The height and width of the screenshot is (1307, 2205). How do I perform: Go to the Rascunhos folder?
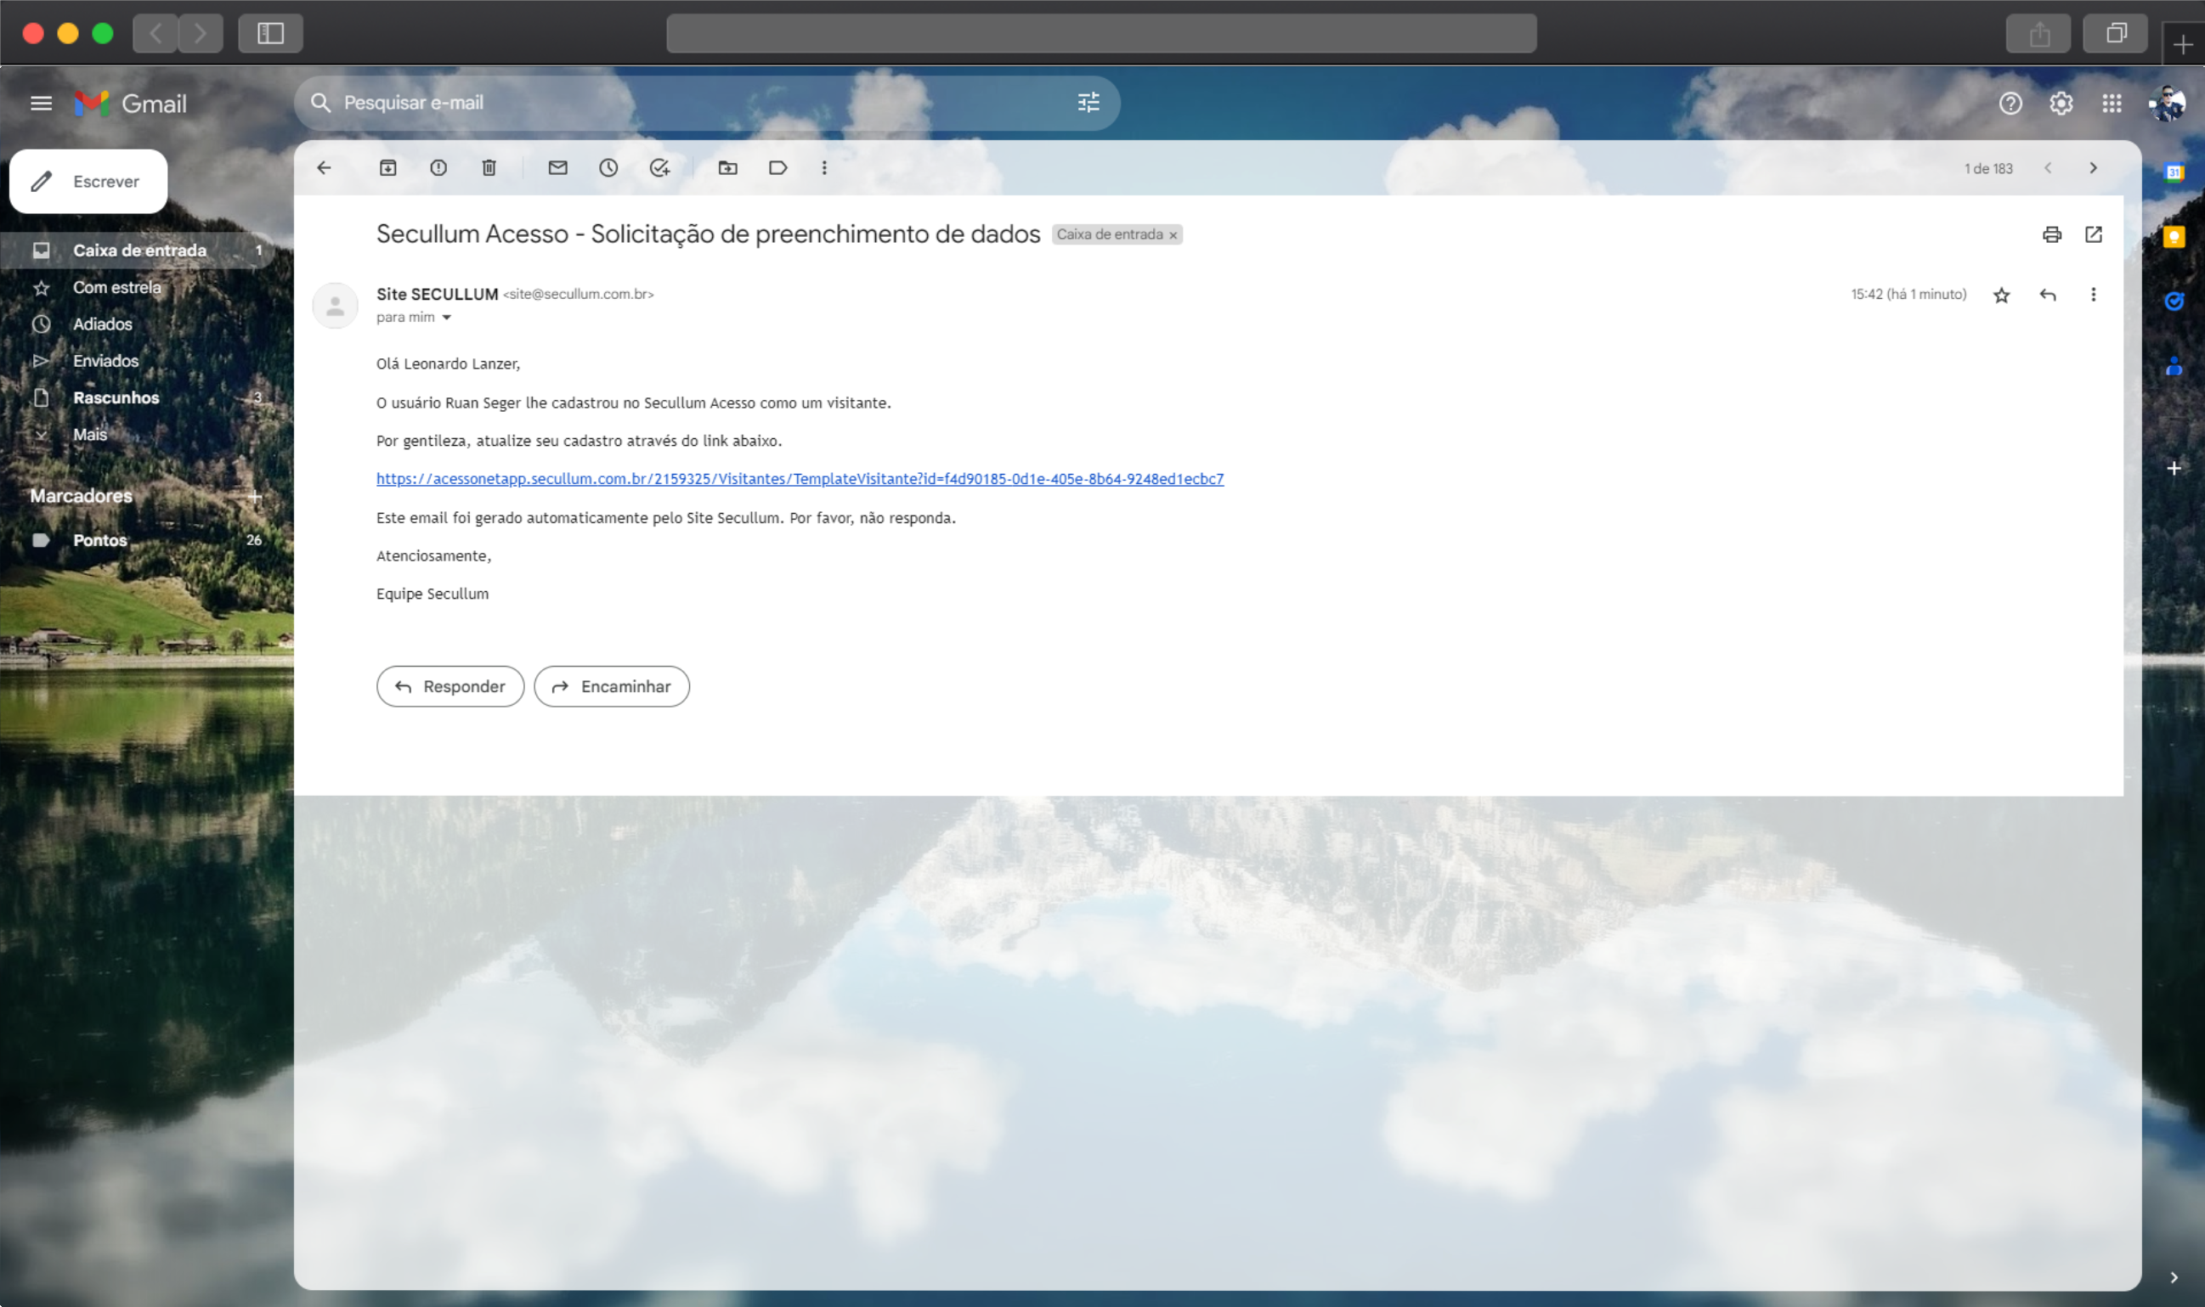(116, 397)
